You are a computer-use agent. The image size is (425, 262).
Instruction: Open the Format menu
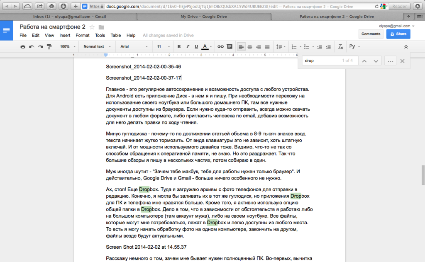83,35
